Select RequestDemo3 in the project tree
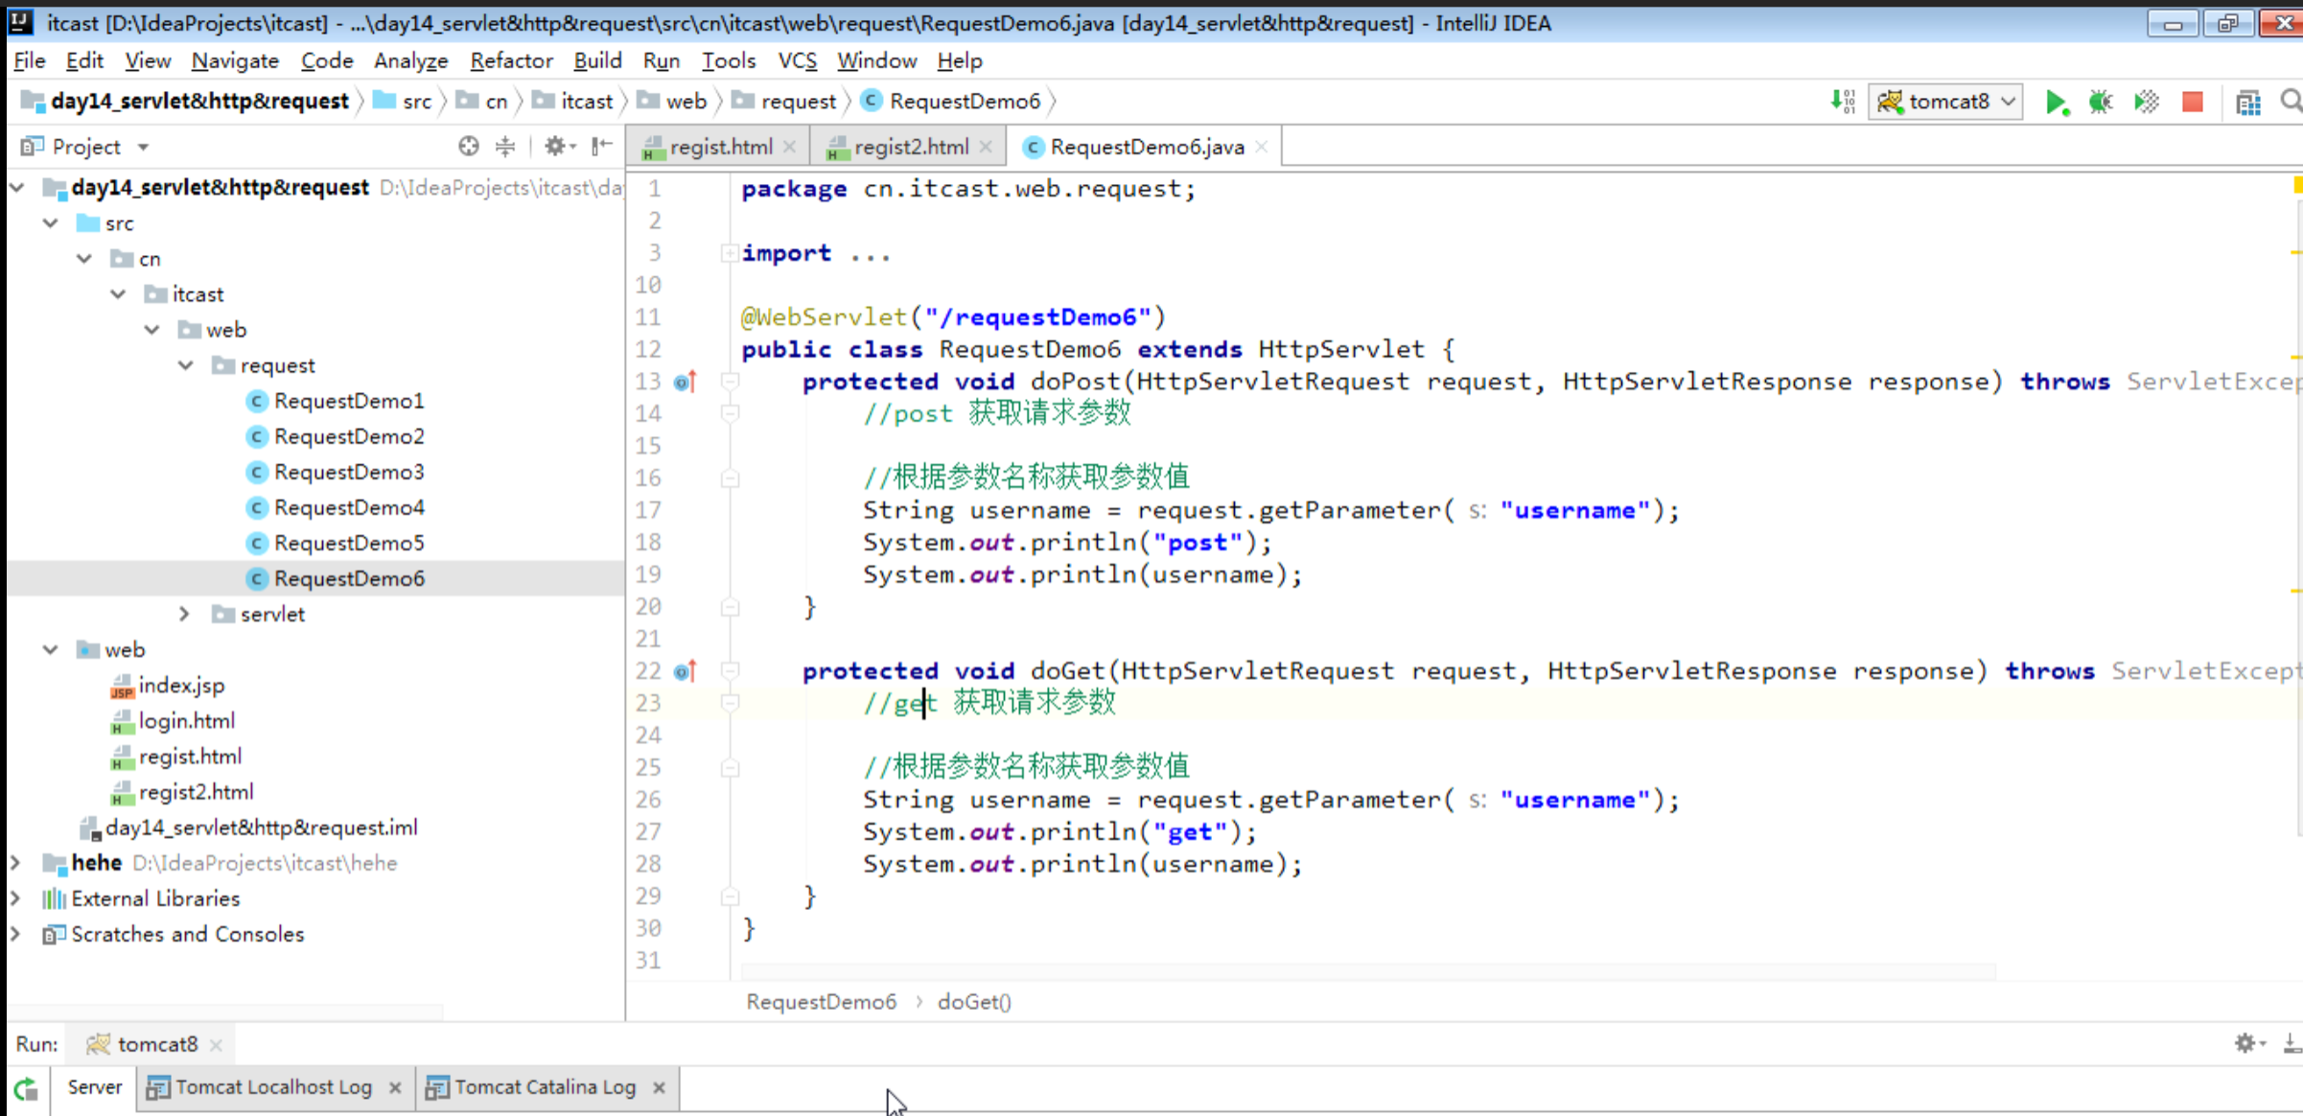This screenshot has height=1116, width=2303. pyautogui.click(x=348, y=472)
